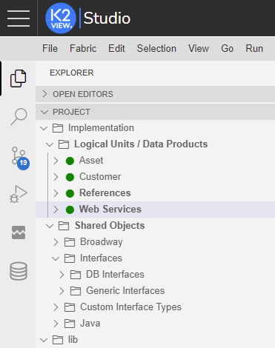Open the Fabric menu

coord(83,48)
